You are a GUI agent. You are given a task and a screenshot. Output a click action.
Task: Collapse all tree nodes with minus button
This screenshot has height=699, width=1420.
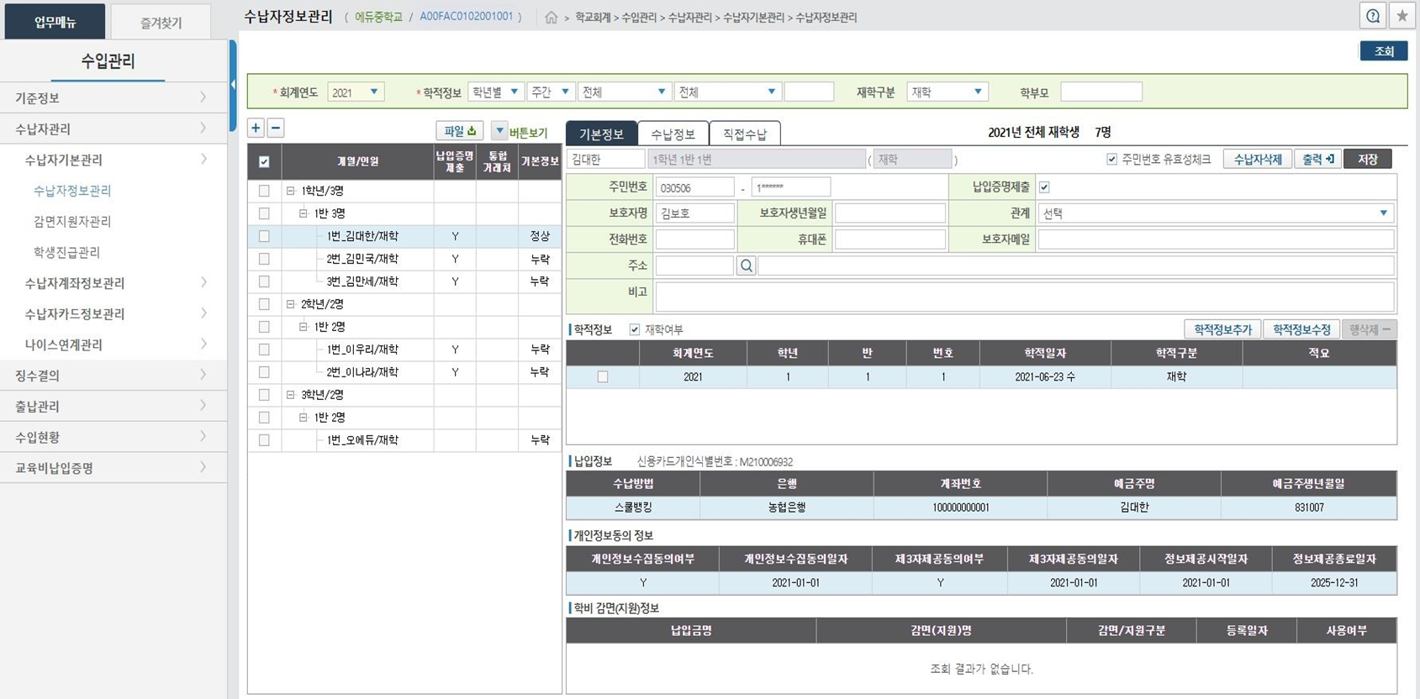[x=276, y=128]
